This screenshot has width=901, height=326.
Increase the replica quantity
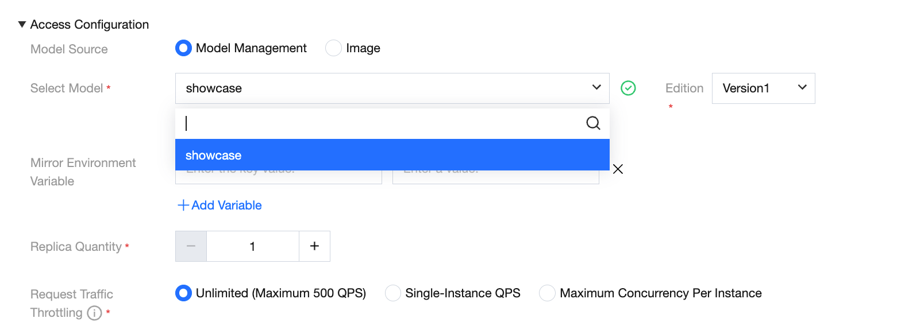point(314,246)
